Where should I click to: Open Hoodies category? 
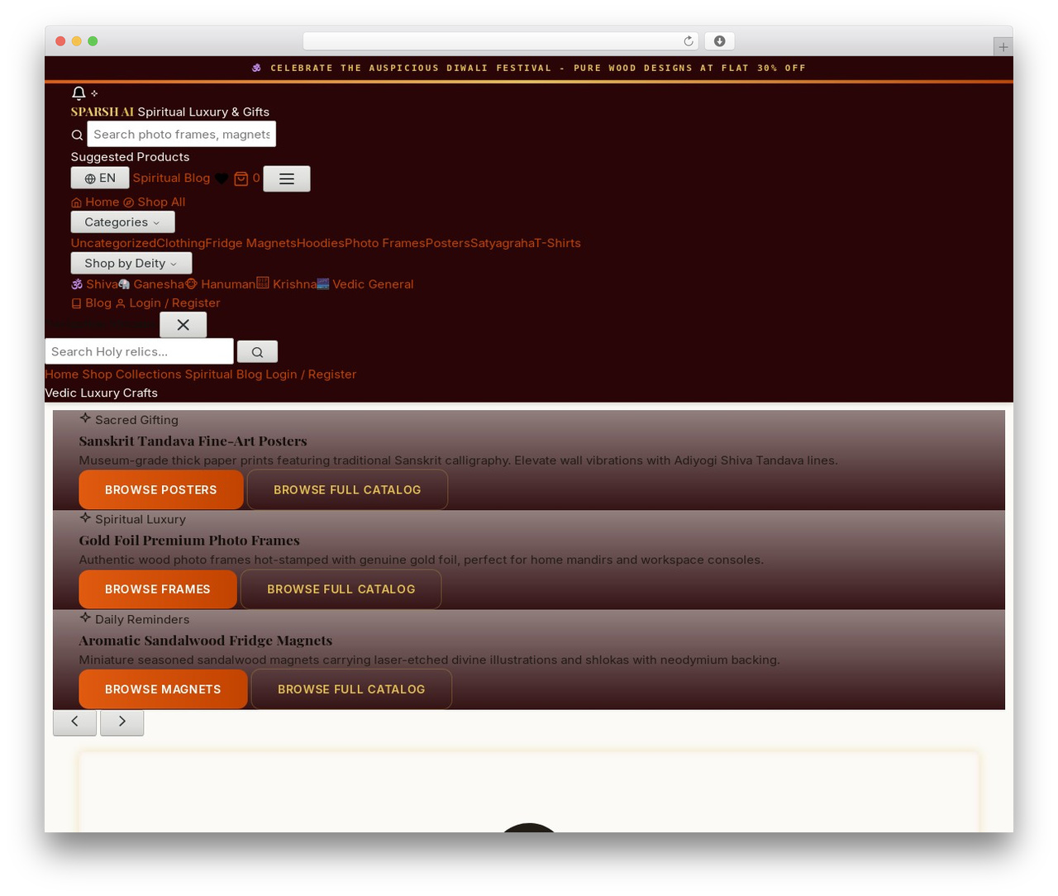pos(321,243)
